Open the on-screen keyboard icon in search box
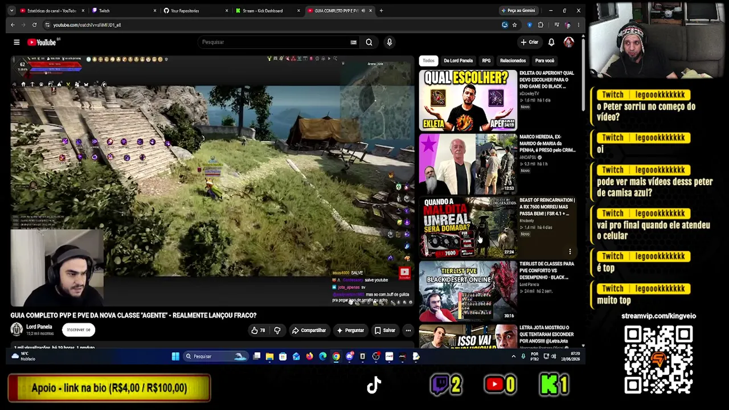 click(354, 42)
